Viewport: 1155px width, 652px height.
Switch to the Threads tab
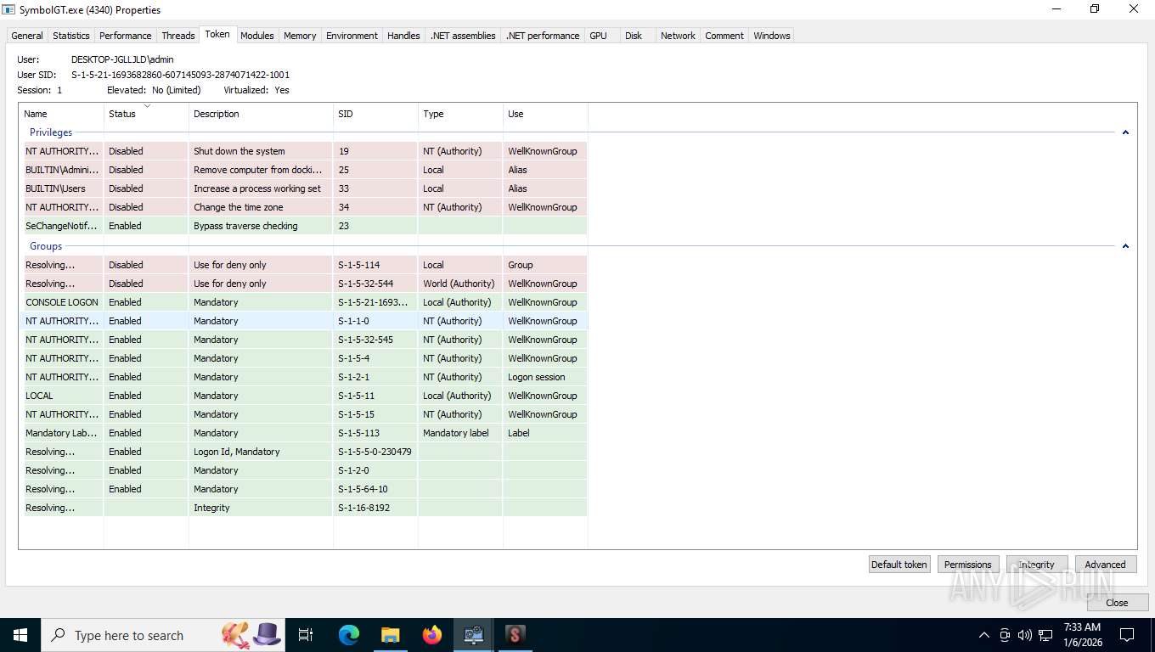click(x=178, y=36)
